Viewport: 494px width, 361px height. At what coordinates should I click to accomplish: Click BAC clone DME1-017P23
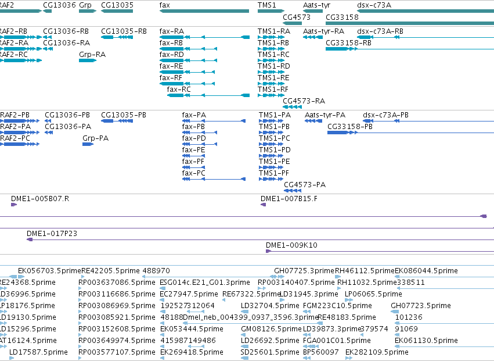[x=52, y=234]
